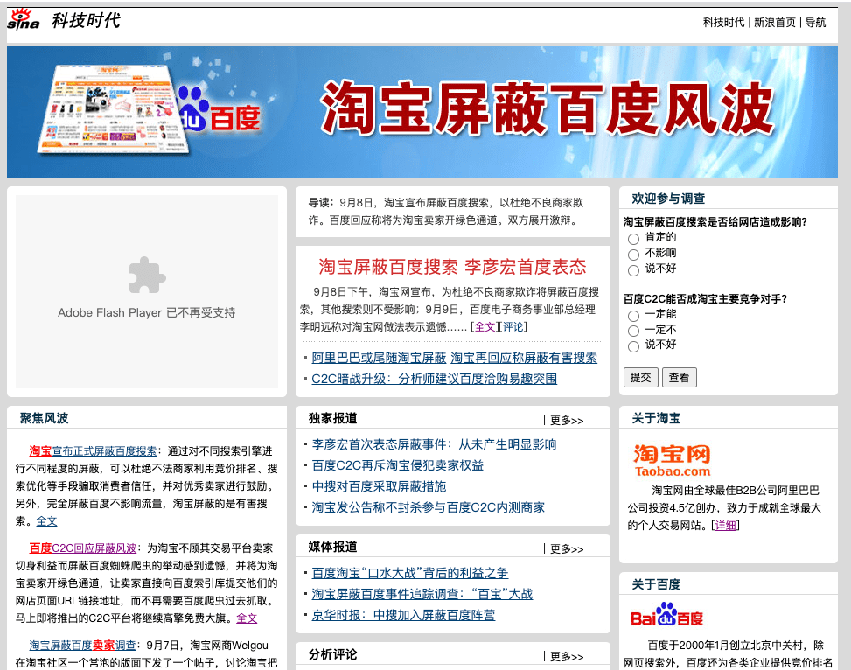This screenshot has height=670, width=851.
Task: Click the question 百度C2C能否成淘宝主要竞争对手?
Action: (705, 298)
